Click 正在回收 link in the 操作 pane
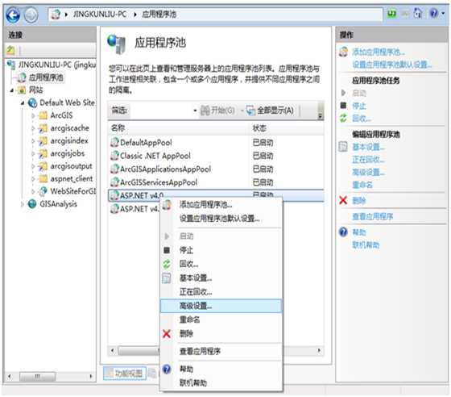The image size is (451, 397). click(369, 160)
